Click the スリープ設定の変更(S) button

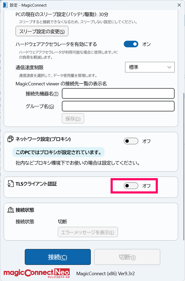pyautogui.click(x=42, y=31)
